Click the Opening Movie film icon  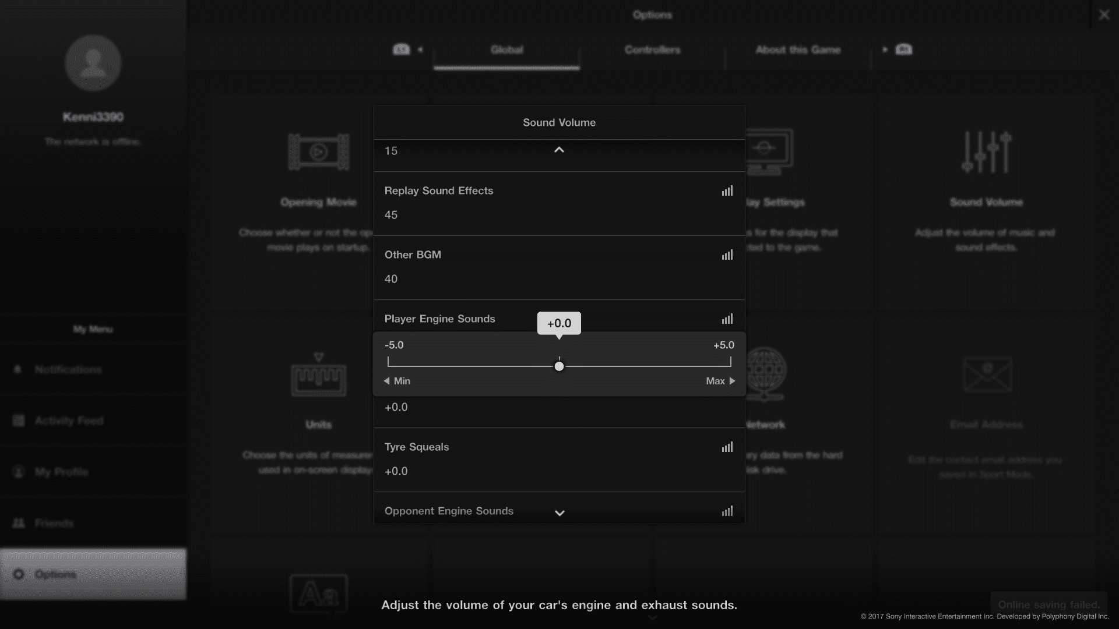tap(318, 153)
